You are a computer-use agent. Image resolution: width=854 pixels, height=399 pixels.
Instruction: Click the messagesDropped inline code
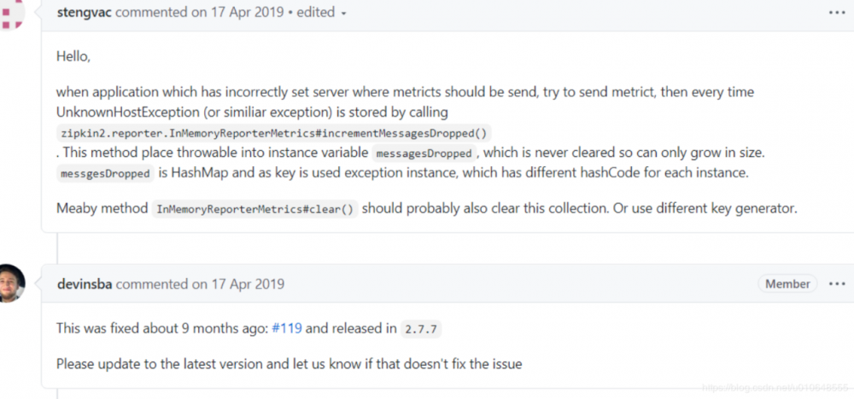424,154
